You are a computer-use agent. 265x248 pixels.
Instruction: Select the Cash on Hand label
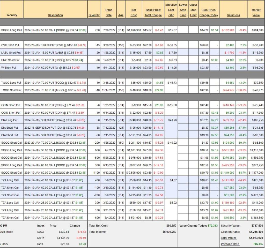click(231, 232)
